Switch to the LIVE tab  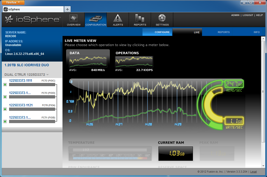pos(187,32)
